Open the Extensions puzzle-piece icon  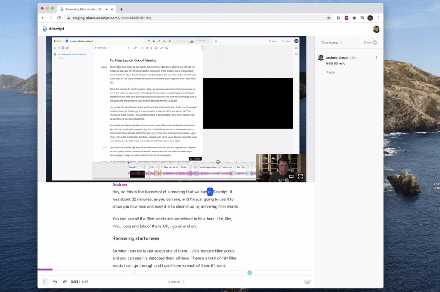pos(354,18)
